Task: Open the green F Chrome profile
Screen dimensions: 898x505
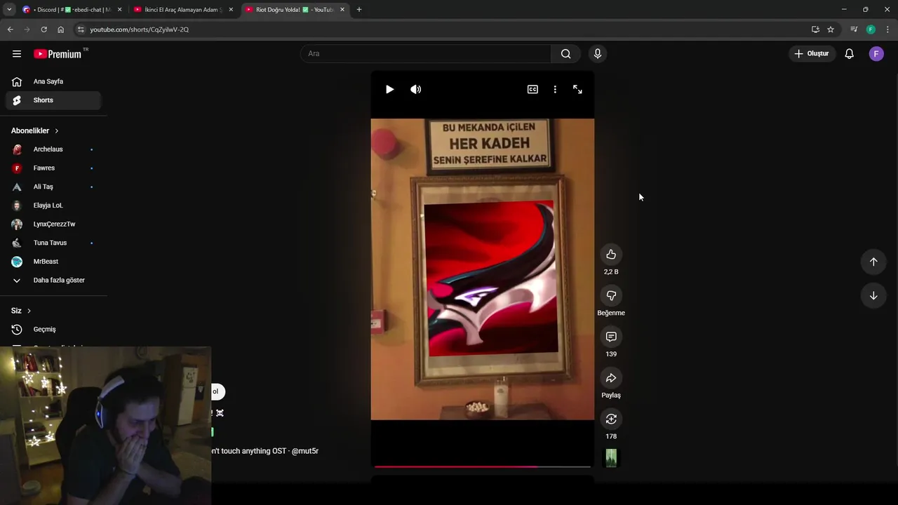Action: [871, 29]
